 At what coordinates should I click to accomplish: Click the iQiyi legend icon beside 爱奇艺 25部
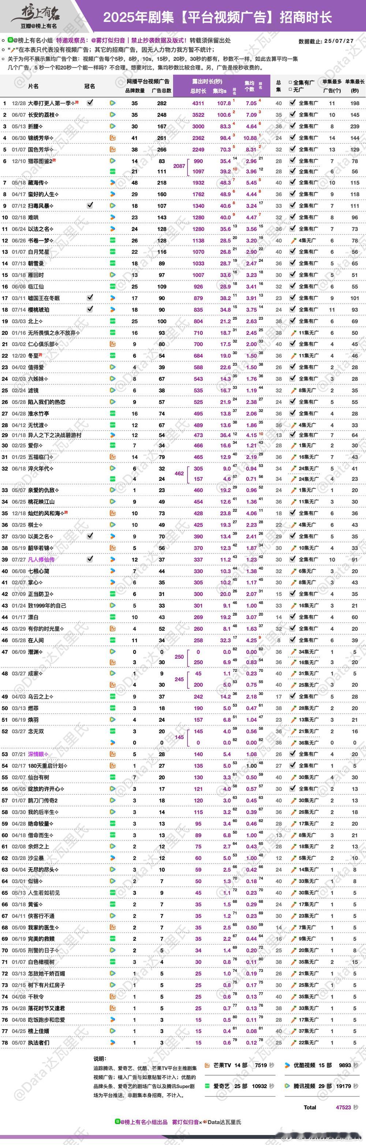207,1086
